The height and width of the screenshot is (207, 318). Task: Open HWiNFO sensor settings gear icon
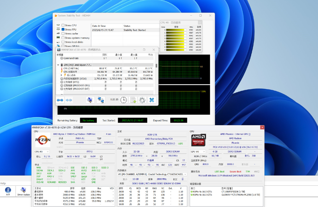pos(142,100)
